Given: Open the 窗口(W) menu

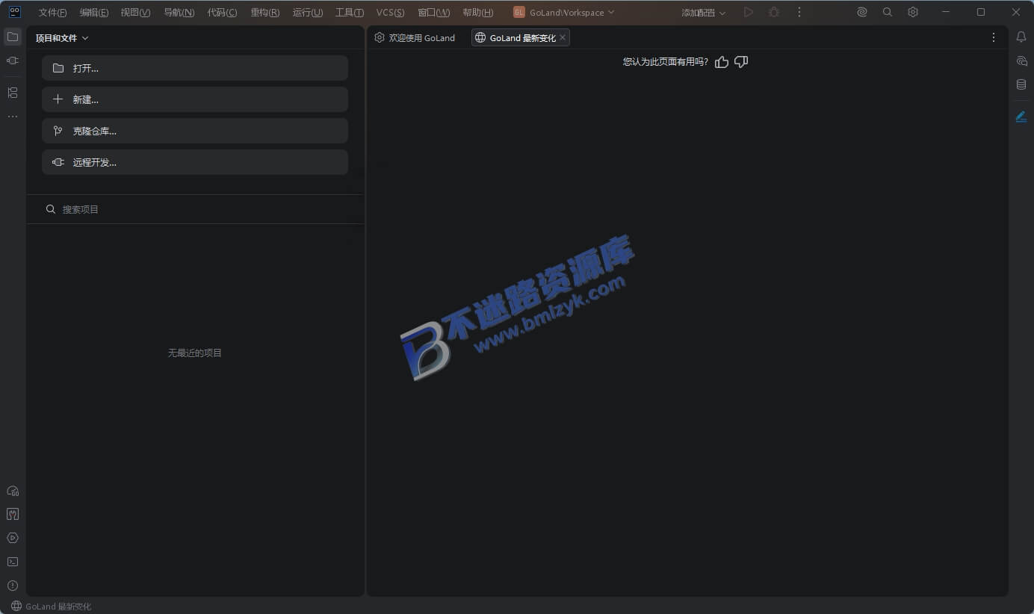Looking at the screenshot, I should point(434,13).
